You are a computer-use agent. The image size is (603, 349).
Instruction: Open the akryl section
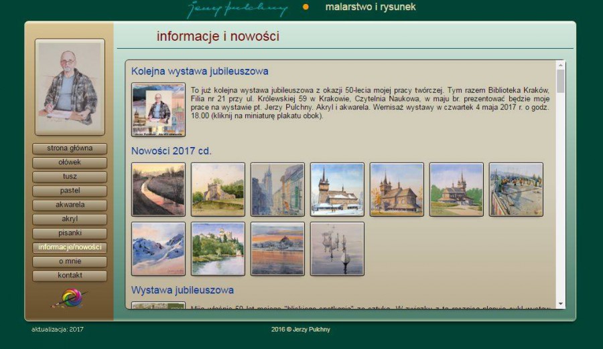[70, 219]
